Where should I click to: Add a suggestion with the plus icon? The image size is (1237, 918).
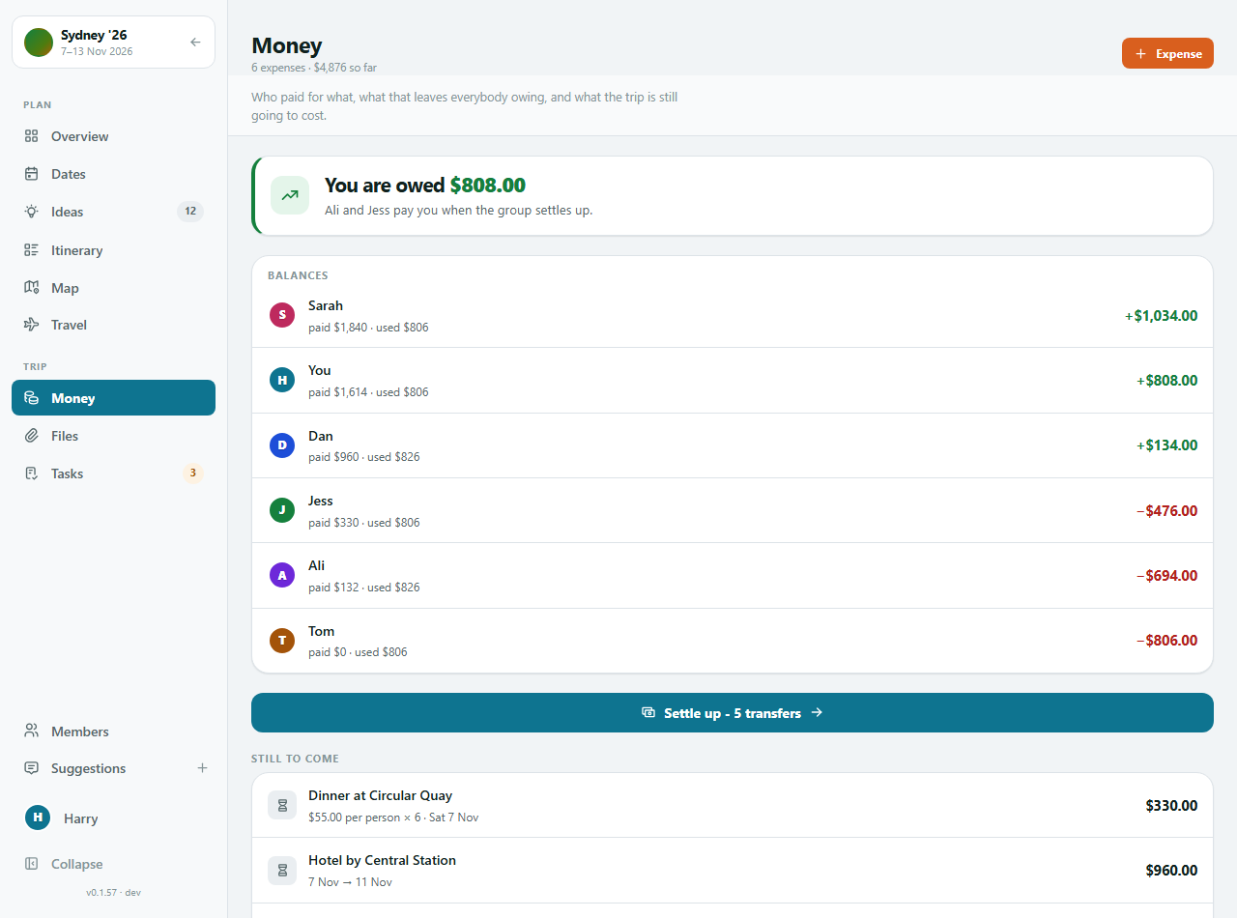click(x=202, y=768)
